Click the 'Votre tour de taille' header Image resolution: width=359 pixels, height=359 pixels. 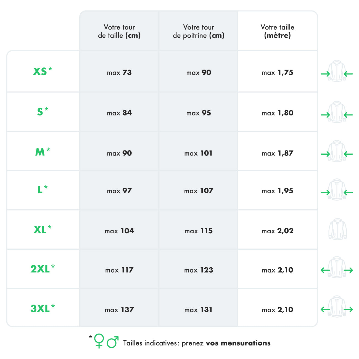pos(119,31)
